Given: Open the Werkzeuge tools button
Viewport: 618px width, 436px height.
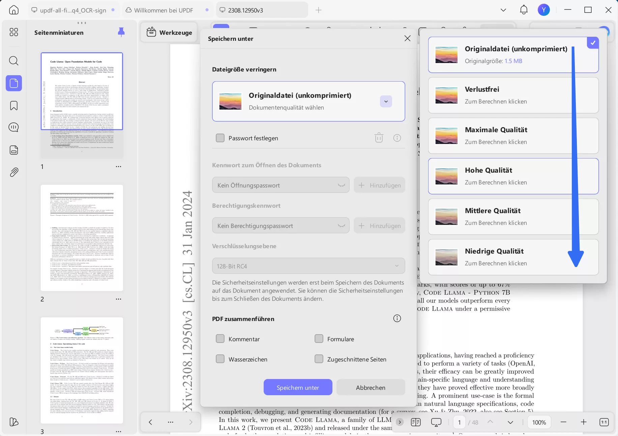Looking at the screenshot, I should point(169,32).
